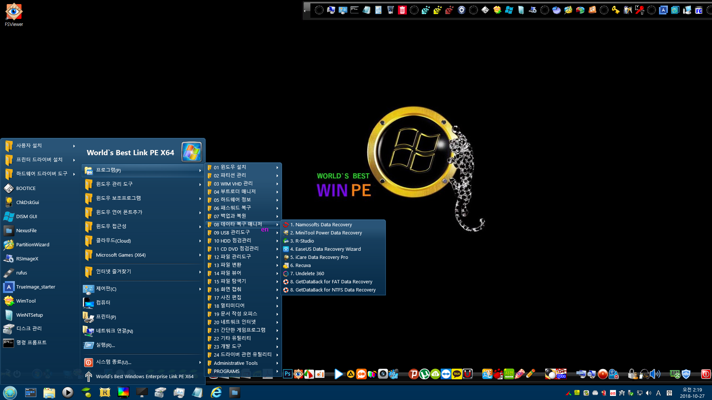Open 6. Recuva from the submenu

click(333, 265)
